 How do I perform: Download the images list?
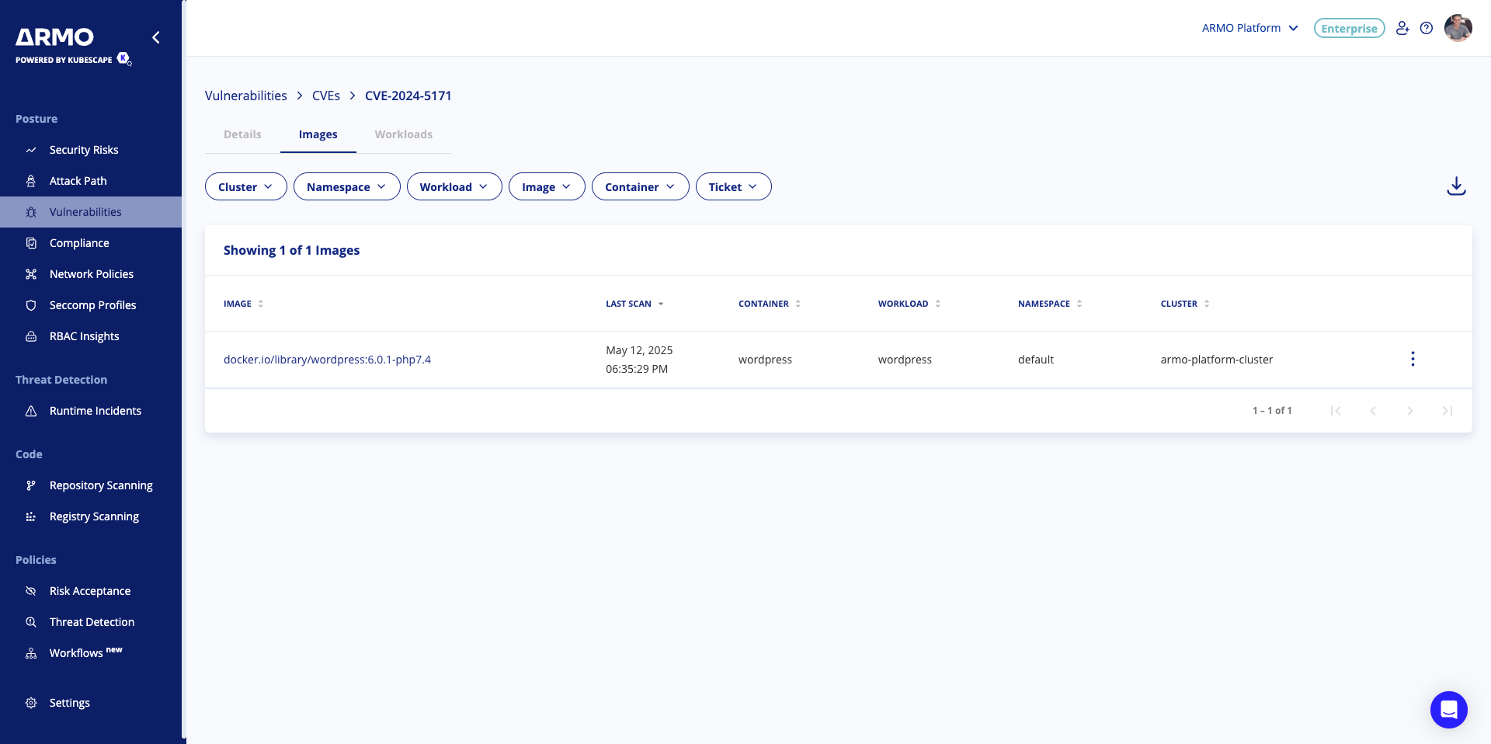(1456, 186)
